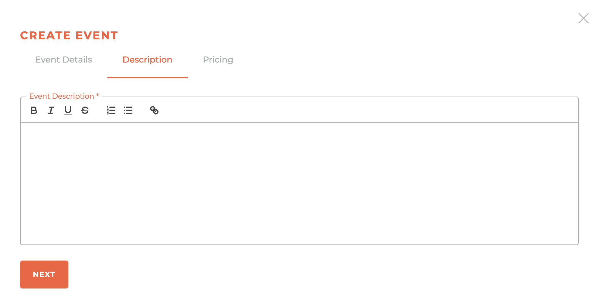Switch to the Event Details tab
Viewport: 600px width, 297px height.
click(64, 60)
